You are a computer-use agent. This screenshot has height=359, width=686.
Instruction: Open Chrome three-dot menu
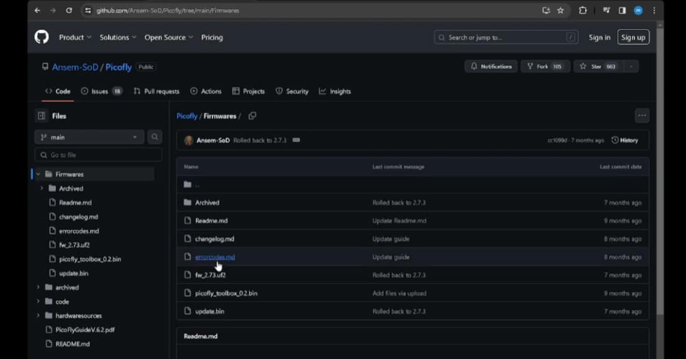click(x=654, y=11)
